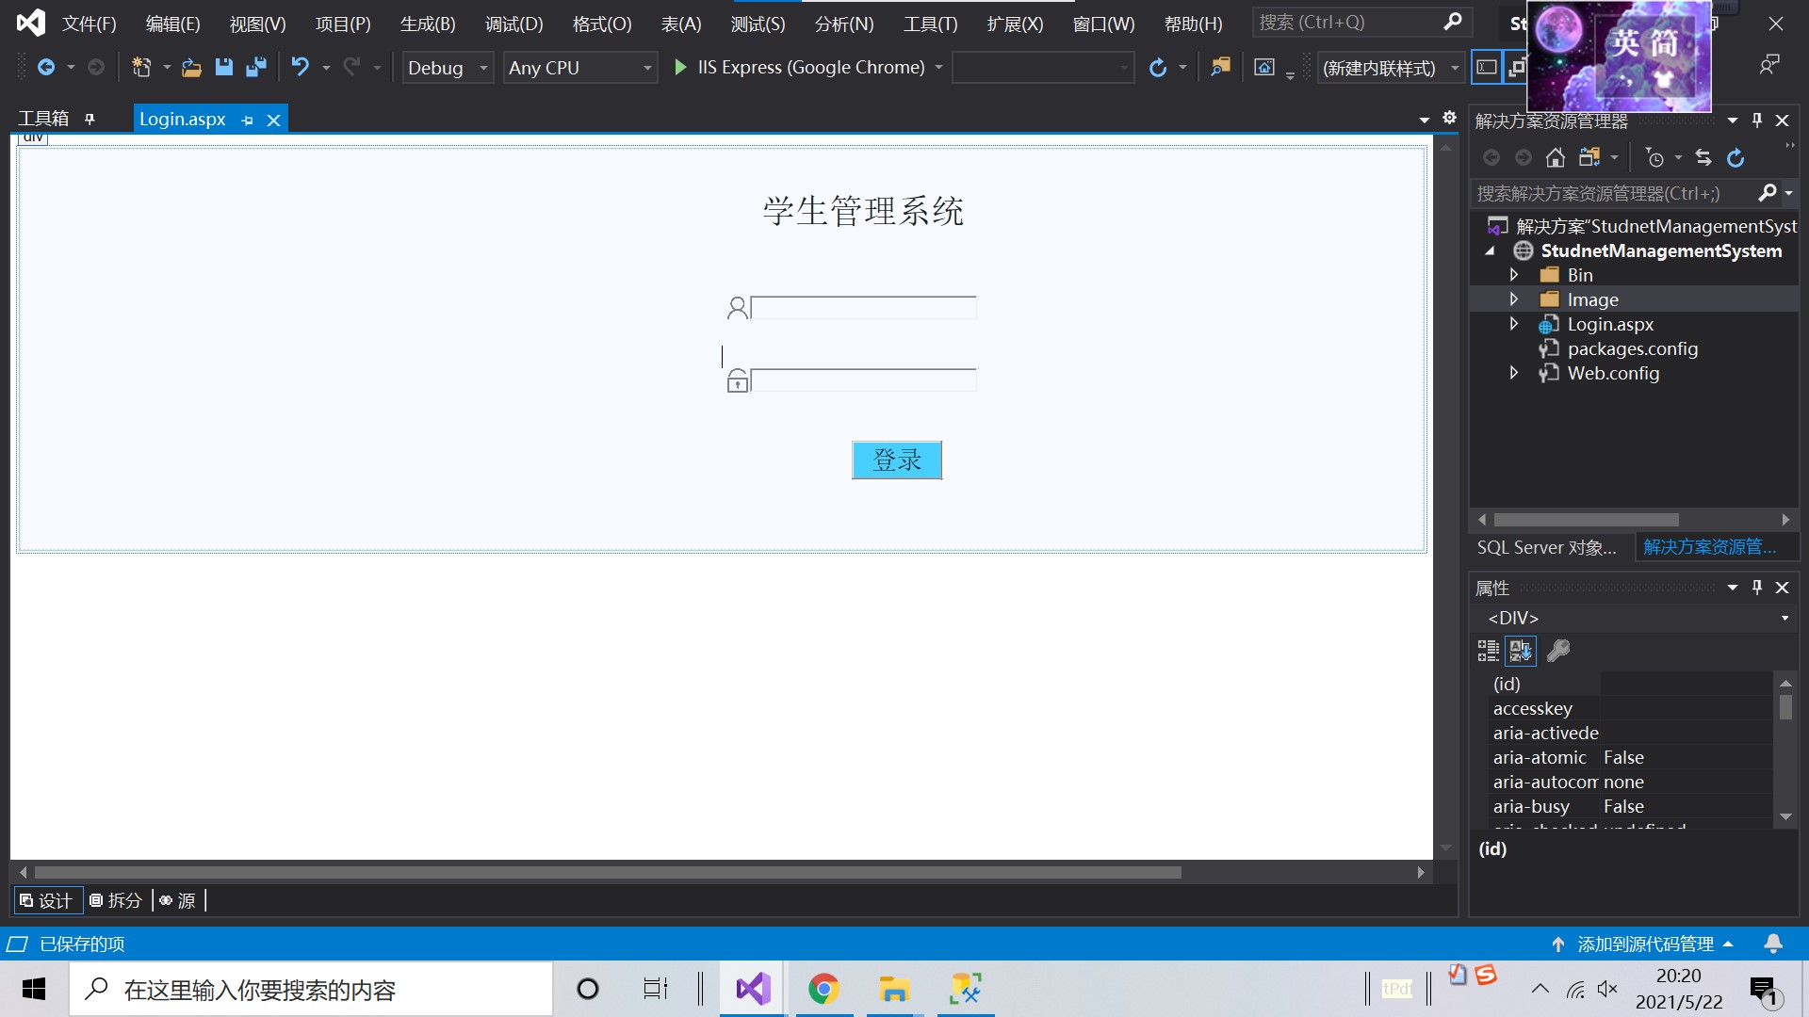Switch to SQL Server 对象 tab
1809x1017 pixels.
(1546, 547)
